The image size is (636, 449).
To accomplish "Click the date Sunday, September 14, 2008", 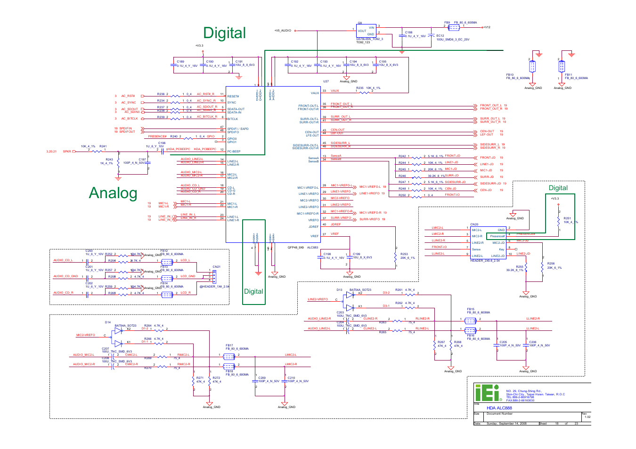I will (x=506, y=424).
